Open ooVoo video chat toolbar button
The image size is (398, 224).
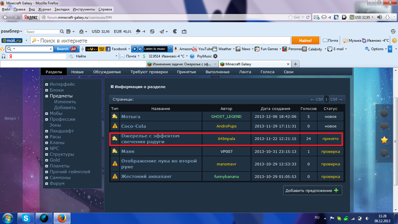[x=95, y=49]
